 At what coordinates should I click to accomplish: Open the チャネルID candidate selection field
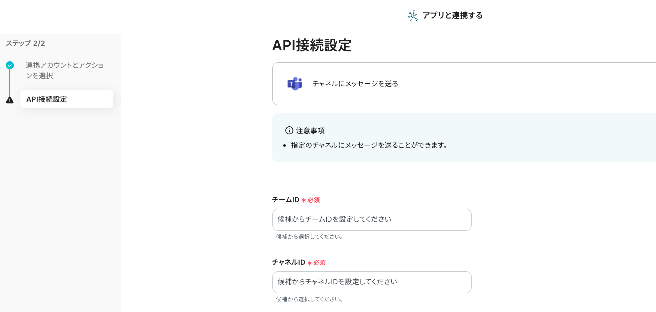(x=371, y=282)
